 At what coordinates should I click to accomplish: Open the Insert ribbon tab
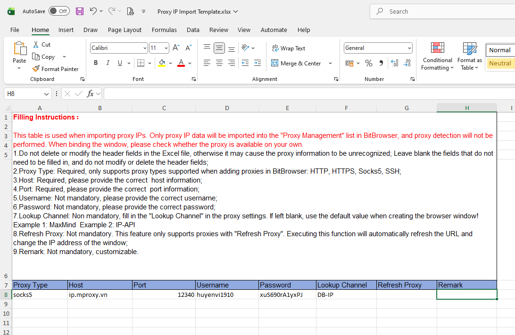(x=66, y=30)
